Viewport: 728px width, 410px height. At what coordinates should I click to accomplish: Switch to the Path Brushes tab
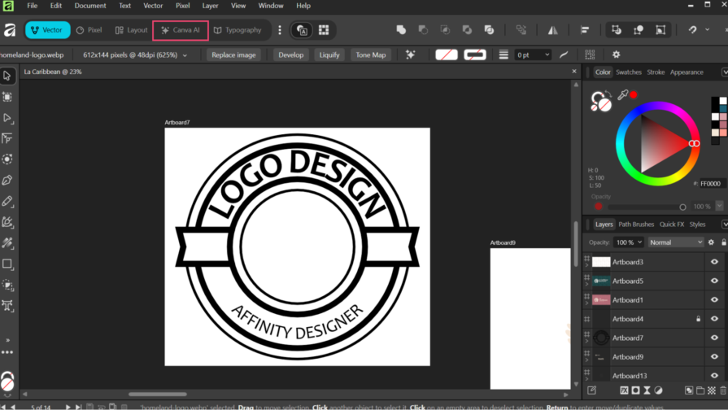[x=636, y=225]
